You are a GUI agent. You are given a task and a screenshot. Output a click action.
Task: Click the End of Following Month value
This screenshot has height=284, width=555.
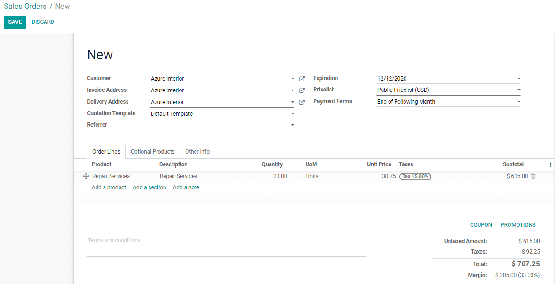coord(406,102)
